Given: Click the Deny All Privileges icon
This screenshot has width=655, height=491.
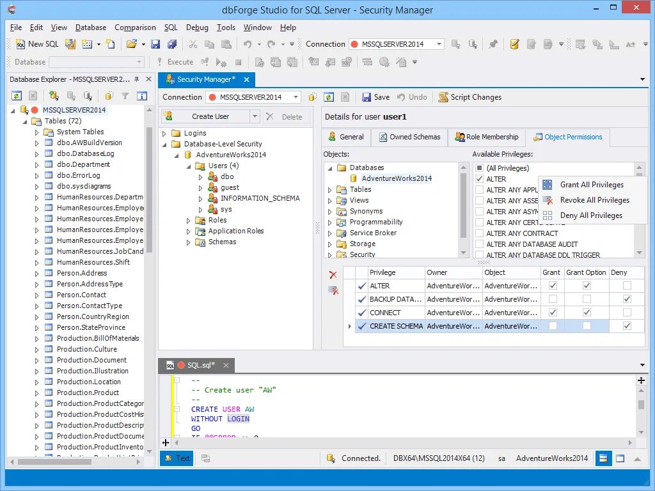Looking at the screenshot, I should click(x=548, y=215).
